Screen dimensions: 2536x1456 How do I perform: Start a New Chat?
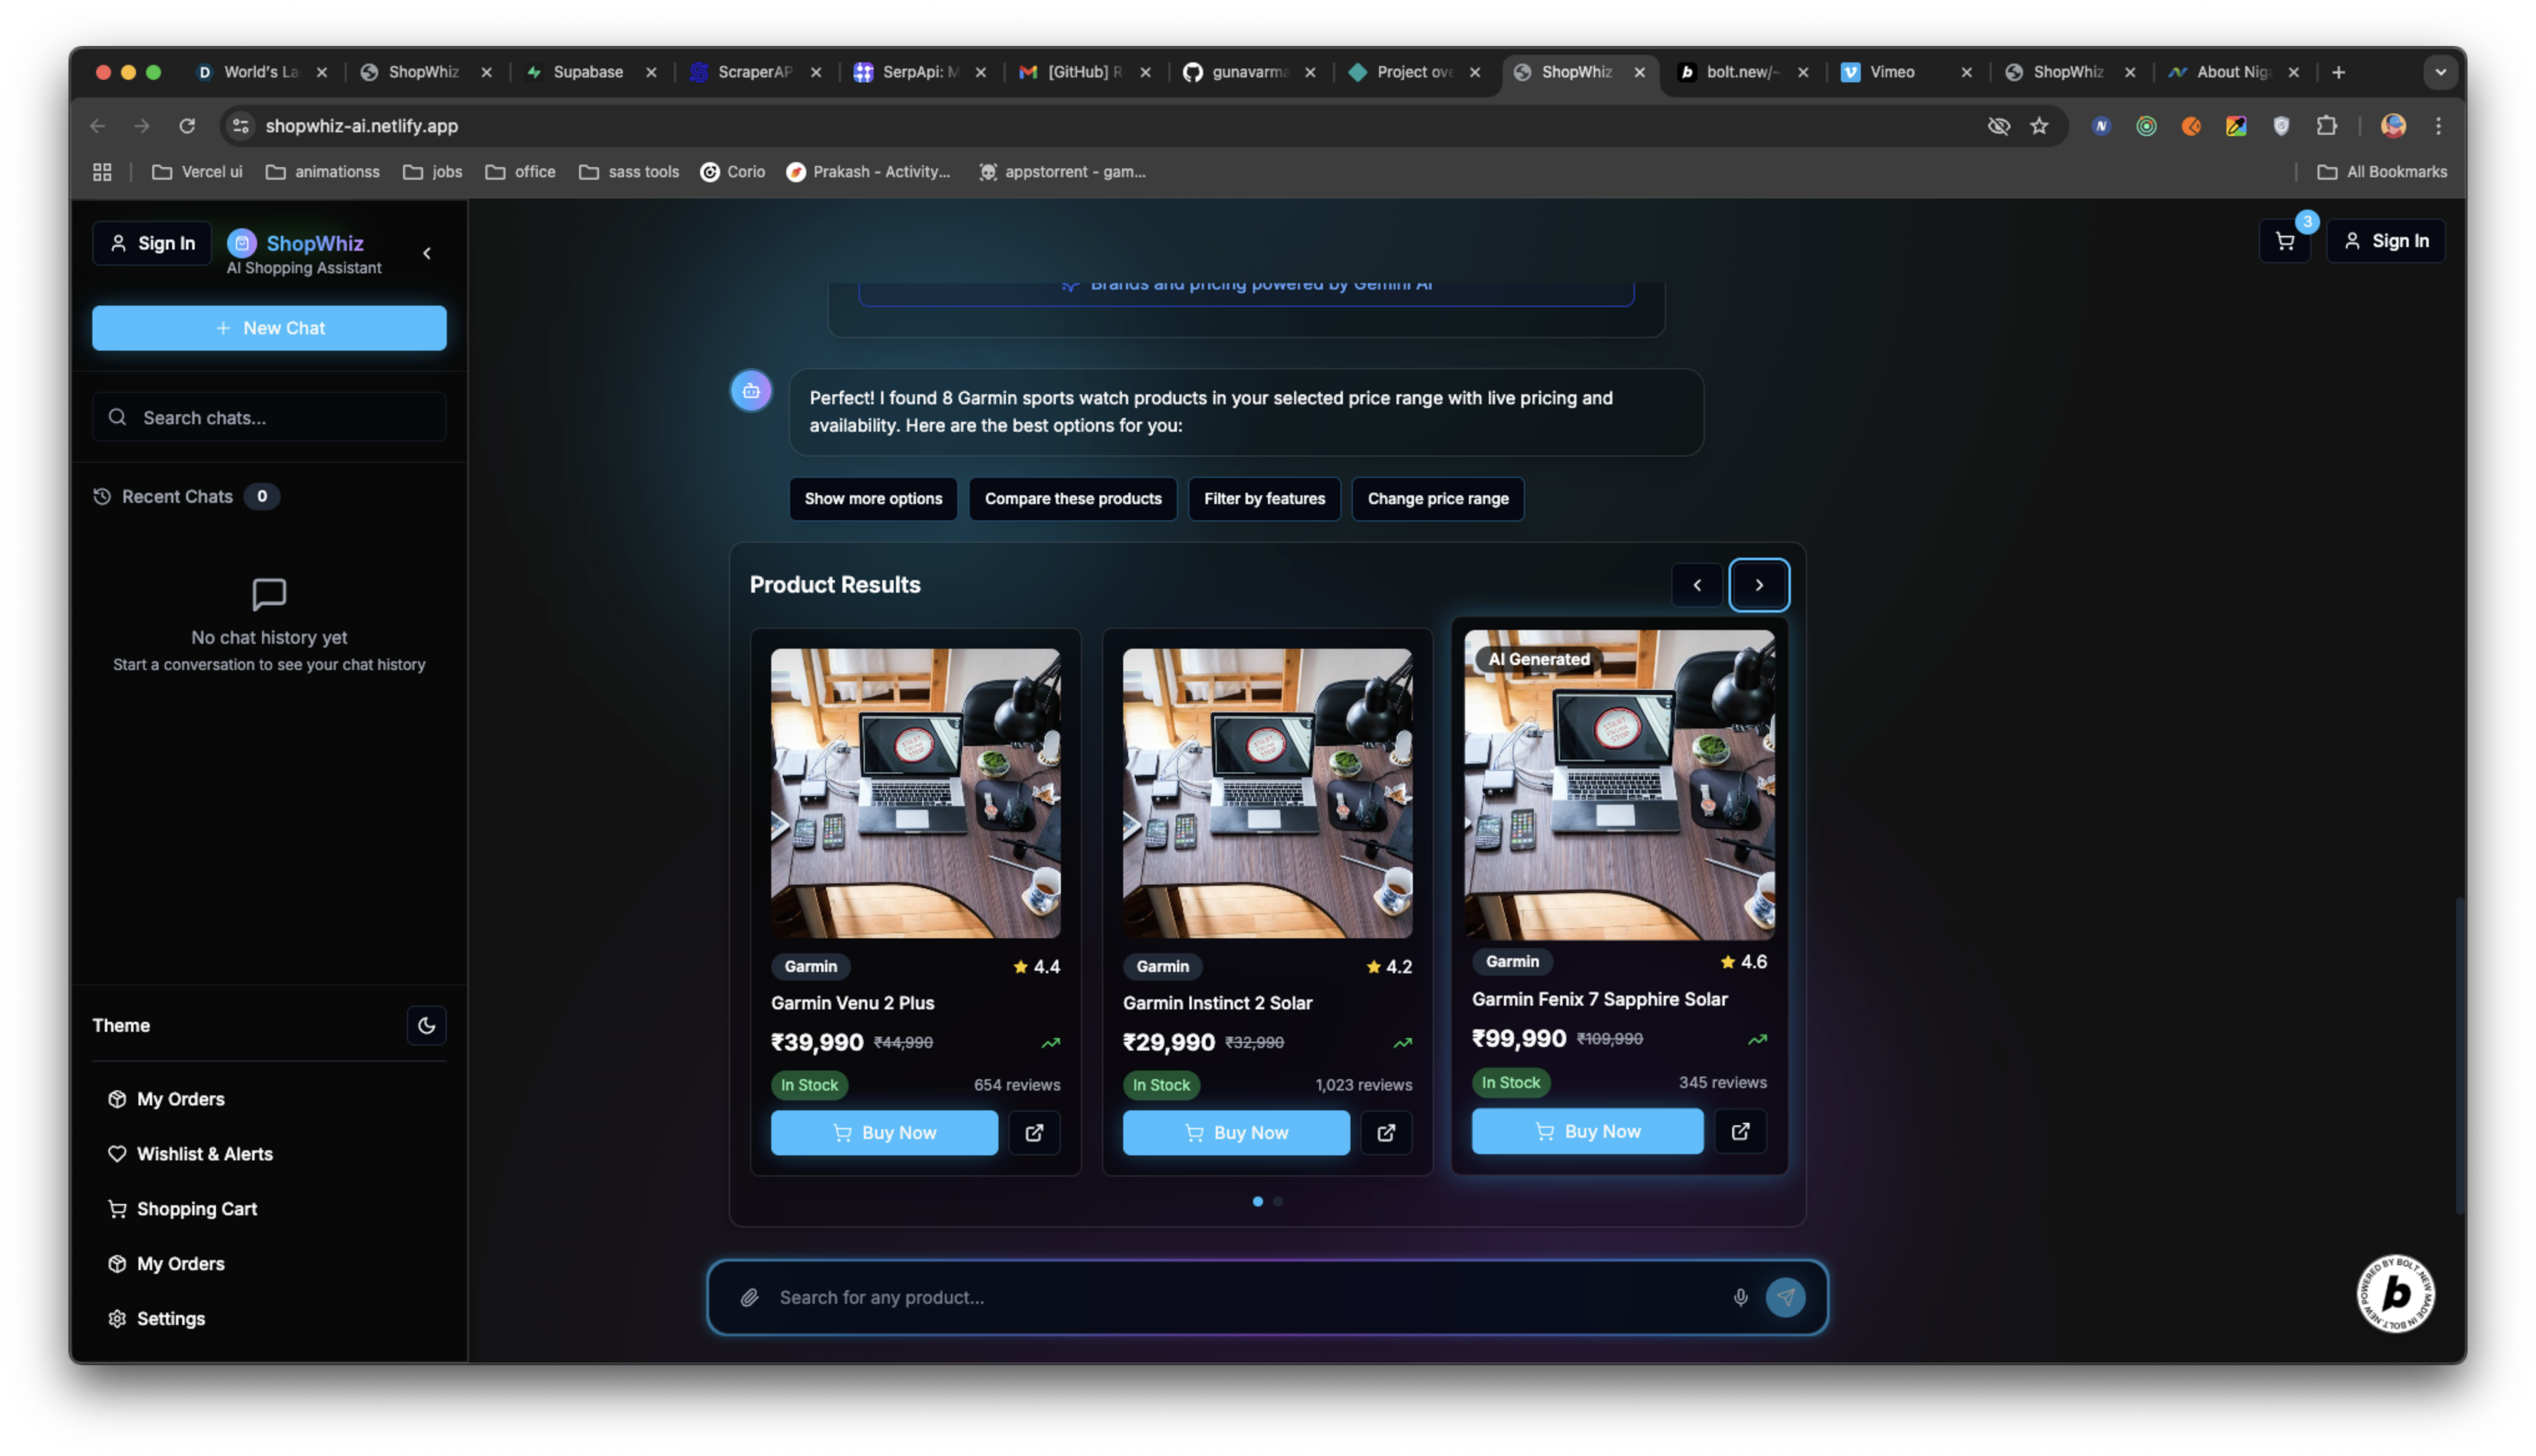pyautogui.click(x=269, y=328)
